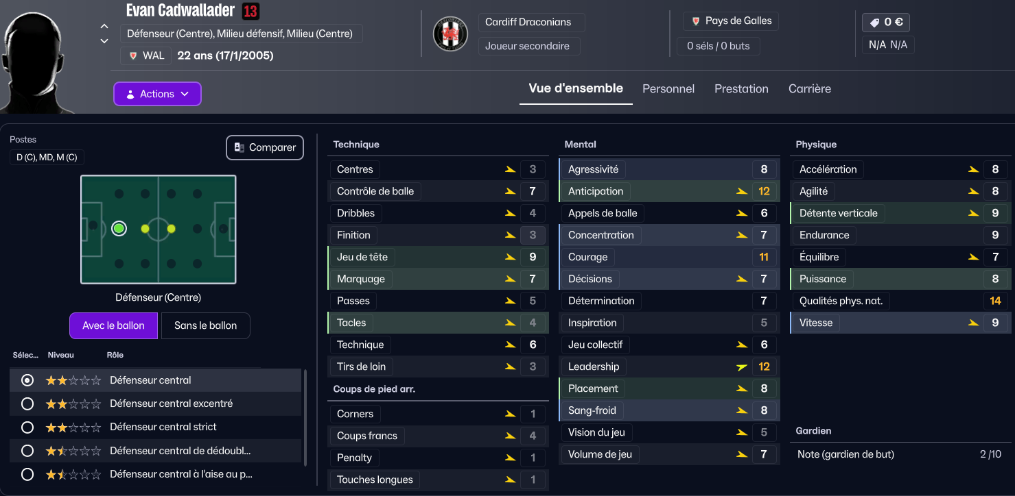Switch to the Personnel tab
This screenshot has height=496, width=1015.
pos(668,88)
